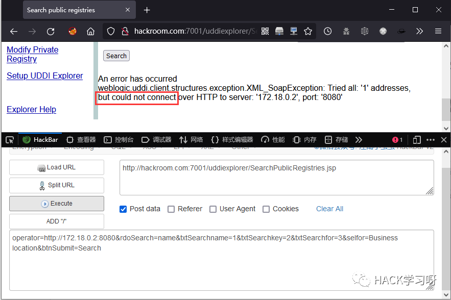Switch to the 查看器 inspector tab

pos(81,140)
